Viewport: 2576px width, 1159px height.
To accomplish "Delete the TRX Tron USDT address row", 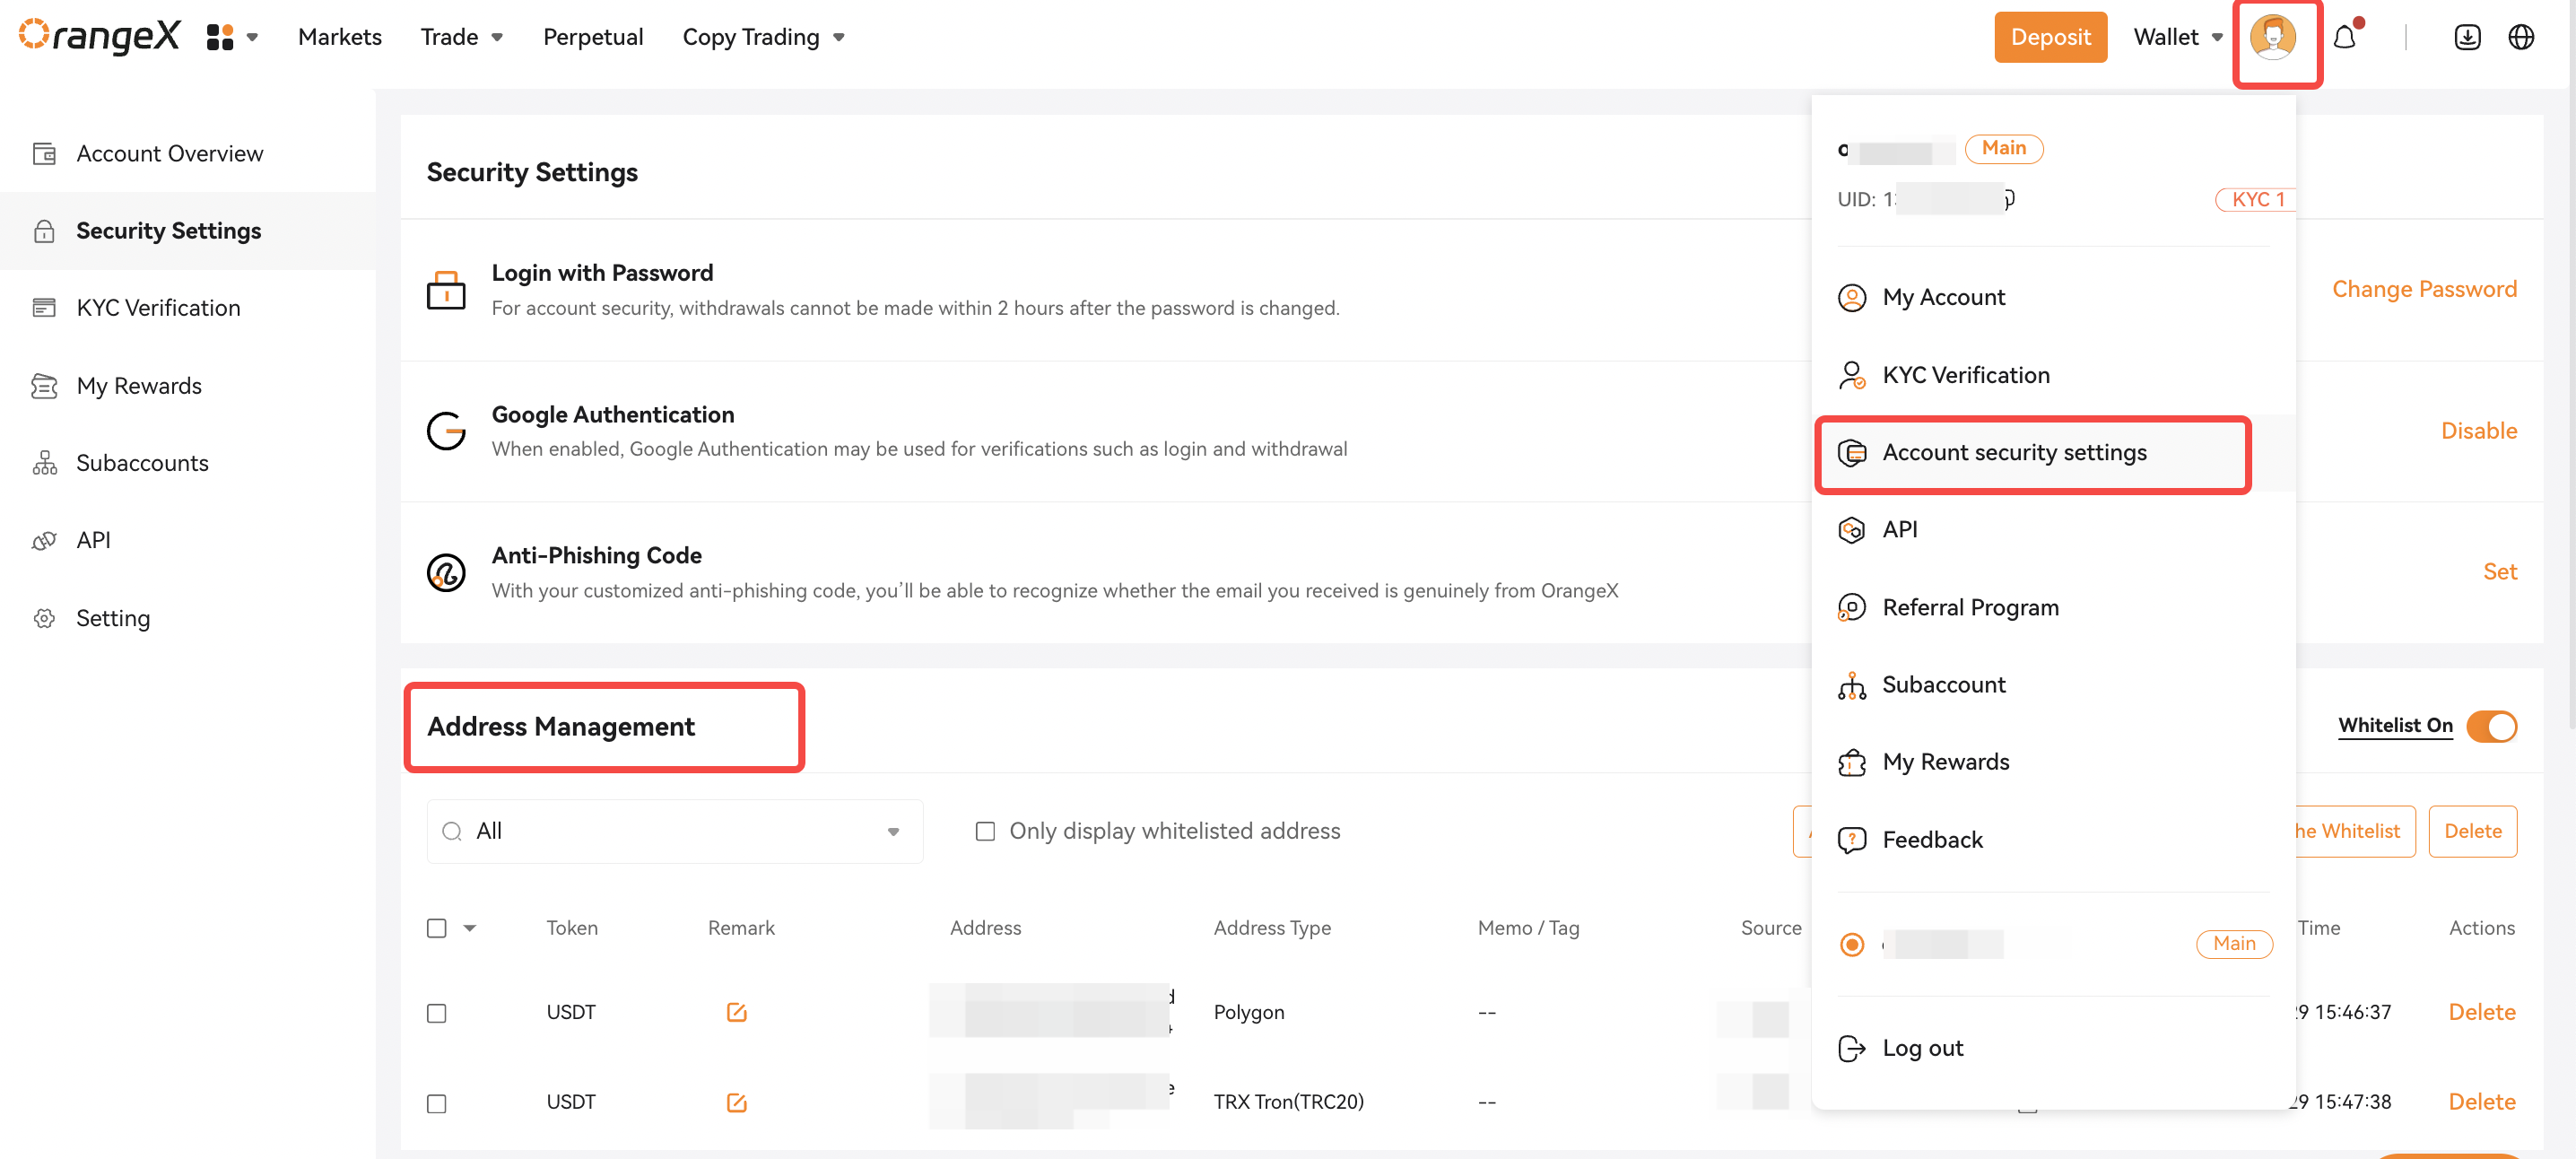I will tap(2482, 1102).
